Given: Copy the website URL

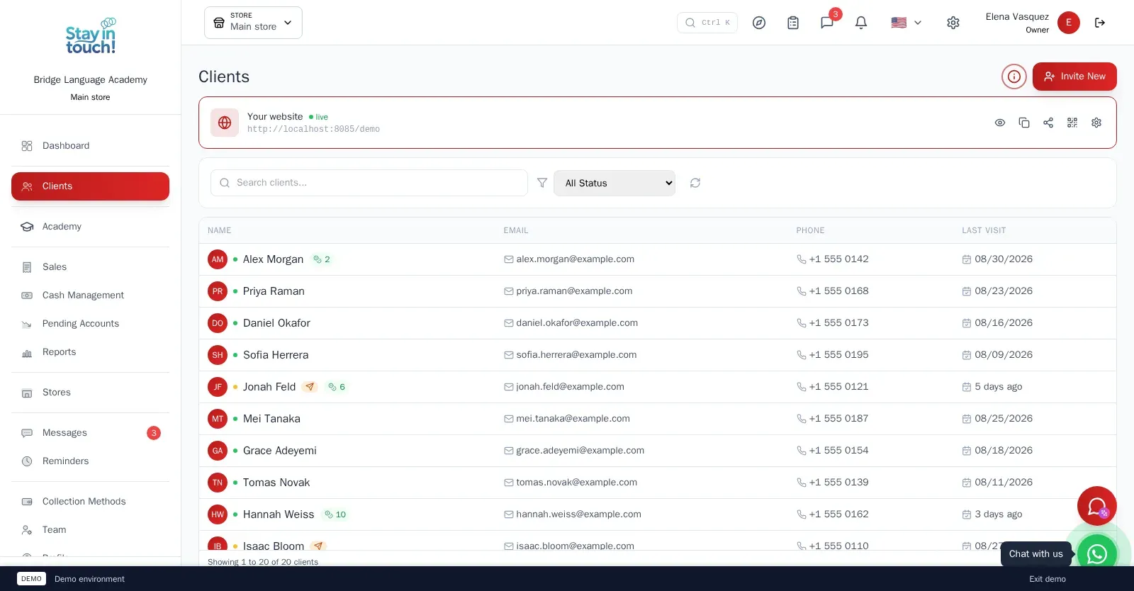Looking at the screenshot, I should click(1024, 123).
